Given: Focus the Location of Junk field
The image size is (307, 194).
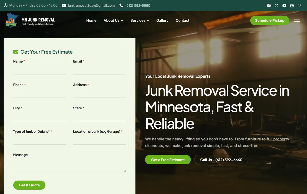Looking at the screenshot, I should (x=100, y=140).
